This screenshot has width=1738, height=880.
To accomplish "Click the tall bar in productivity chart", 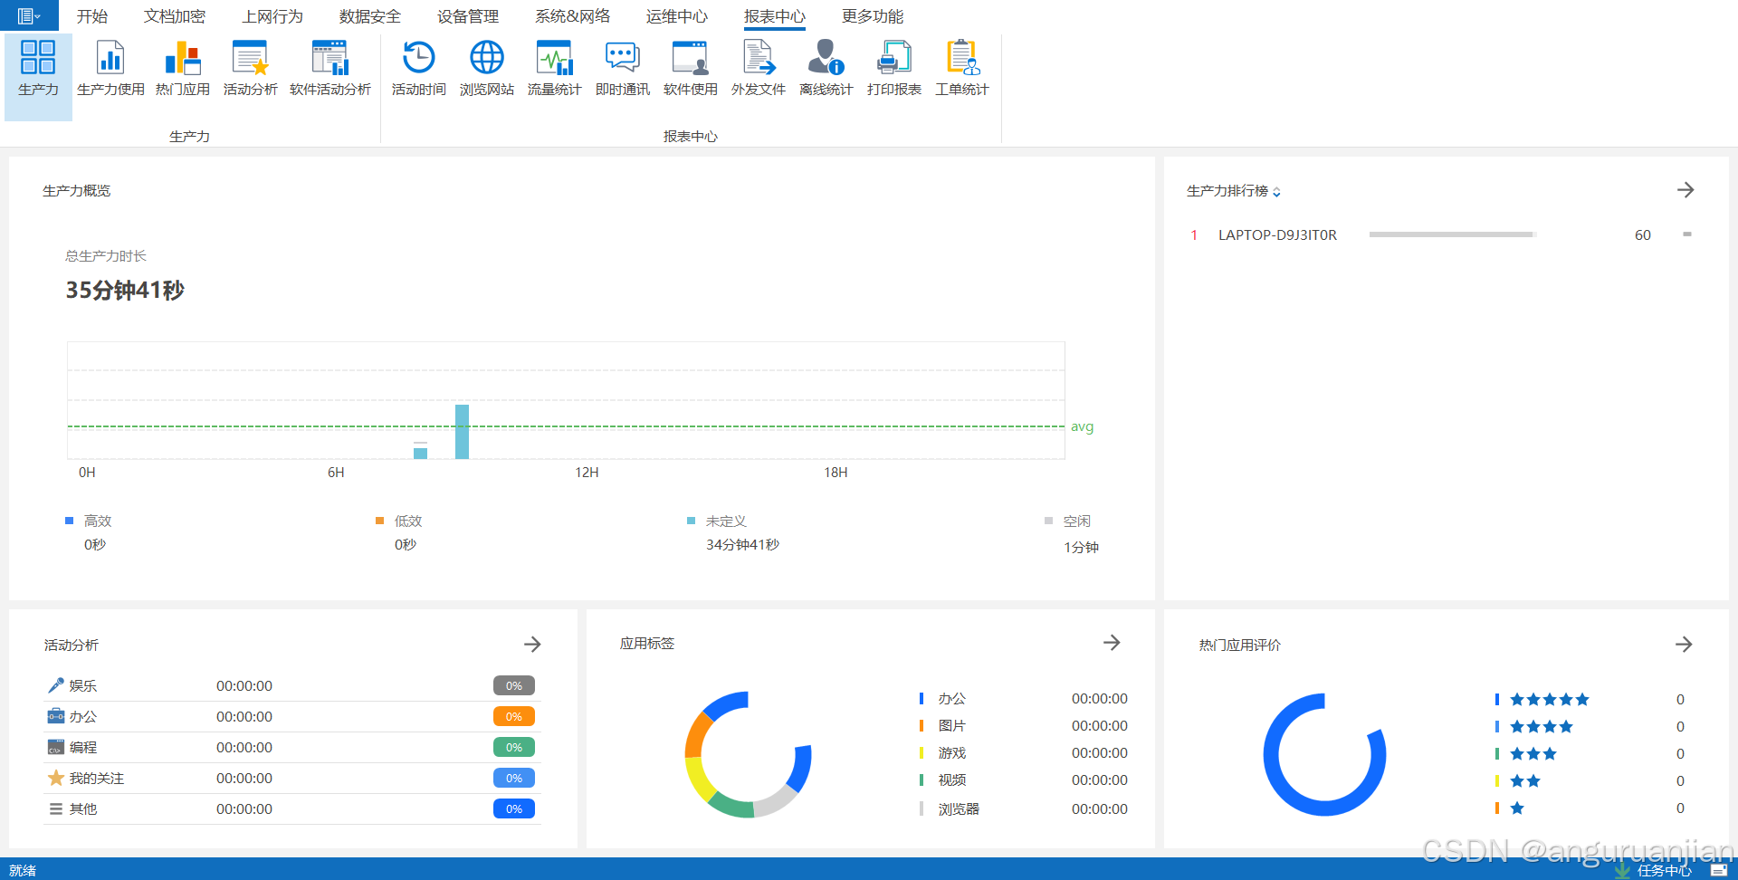I will point(462,432).
